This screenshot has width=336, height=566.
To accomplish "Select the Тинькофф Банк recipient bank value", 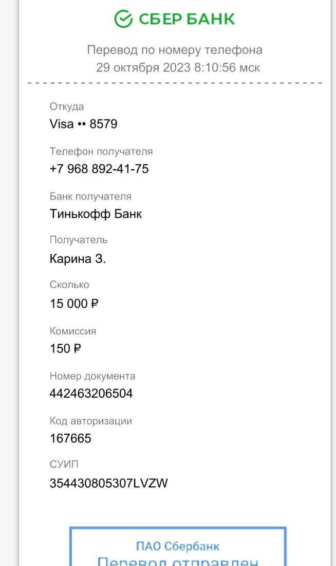I will click(x=96, y=214).
